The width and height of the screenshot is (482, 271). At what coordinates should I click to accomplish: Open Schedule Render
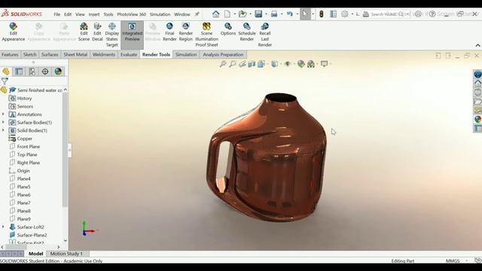[247, 32]
